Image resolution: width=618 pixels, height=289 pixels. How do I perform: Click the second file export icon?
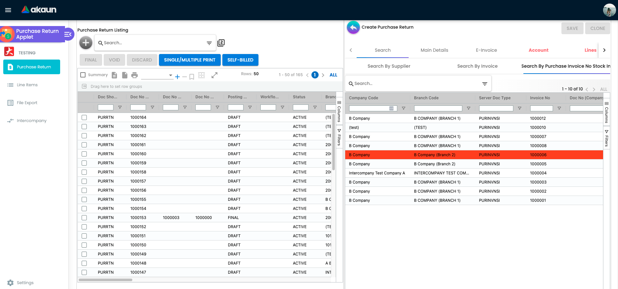point(125,75)
